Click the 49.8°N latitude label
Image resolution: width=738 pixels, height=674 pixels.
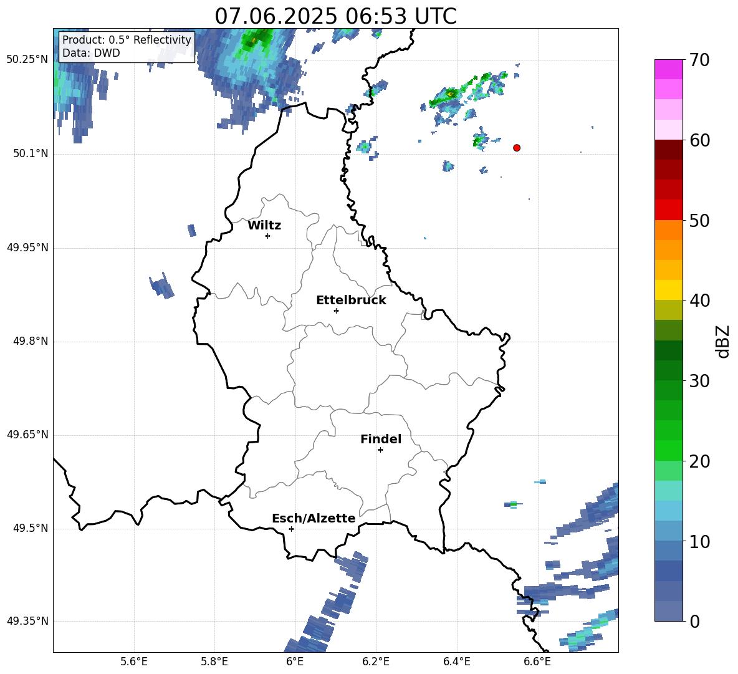(31, 341)
